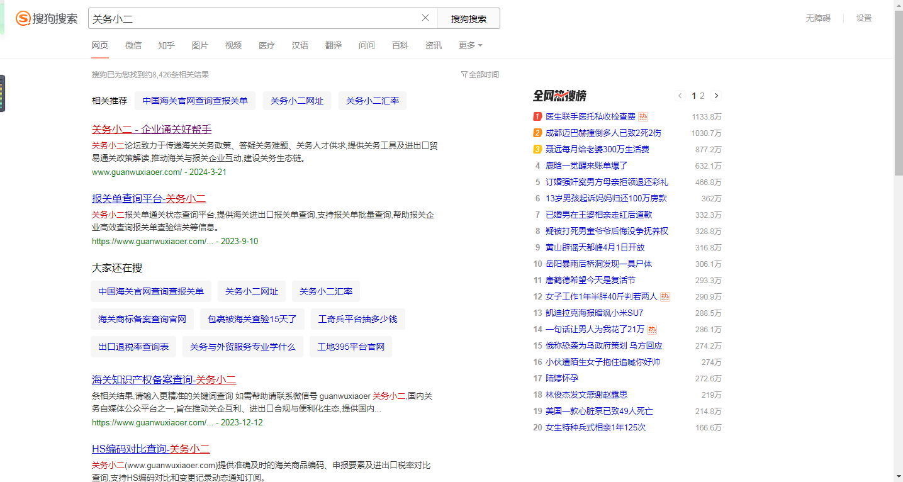Open hot search 凯迪拉克海报暗讽小米SU7
This screenshot has height=482, width=903.
tap(595, 313)
